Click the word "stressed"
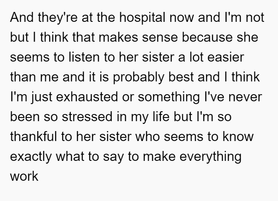The image size is (278, 201). [x=87, y=116]
